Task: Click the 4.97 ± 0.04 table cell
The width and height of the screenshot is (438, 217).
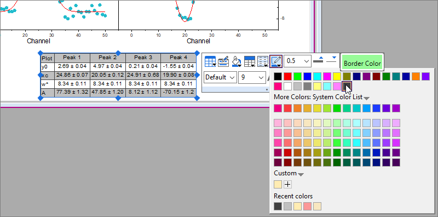Action: (107, 66)
